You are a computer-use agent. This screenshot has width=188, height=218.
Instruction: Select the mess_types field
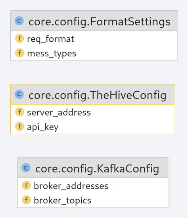[x=94, y=53]
